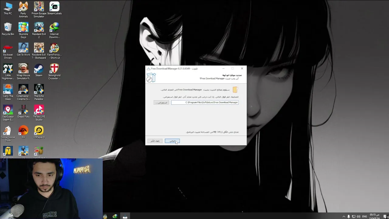Viewport: 389px width, 219px height.
Task: Expand the hidden system tray icons chevron
Action: [344, 217]
